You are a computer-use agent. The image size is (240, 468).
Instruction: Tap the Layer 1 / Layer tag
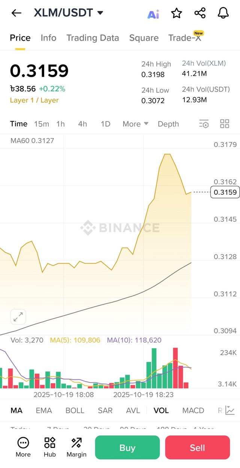click(34, 100)
